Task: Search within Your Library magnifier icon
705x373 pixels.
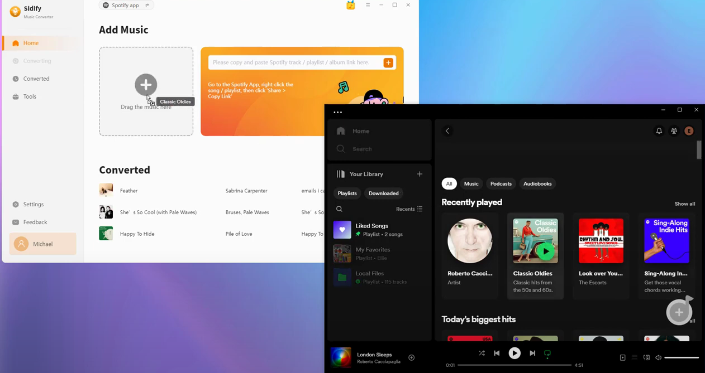Action: [339, 209]
